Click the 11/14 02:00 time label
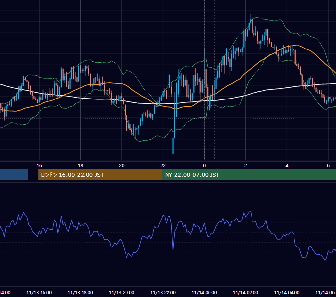The image size is (336, 297). point(246,293)
